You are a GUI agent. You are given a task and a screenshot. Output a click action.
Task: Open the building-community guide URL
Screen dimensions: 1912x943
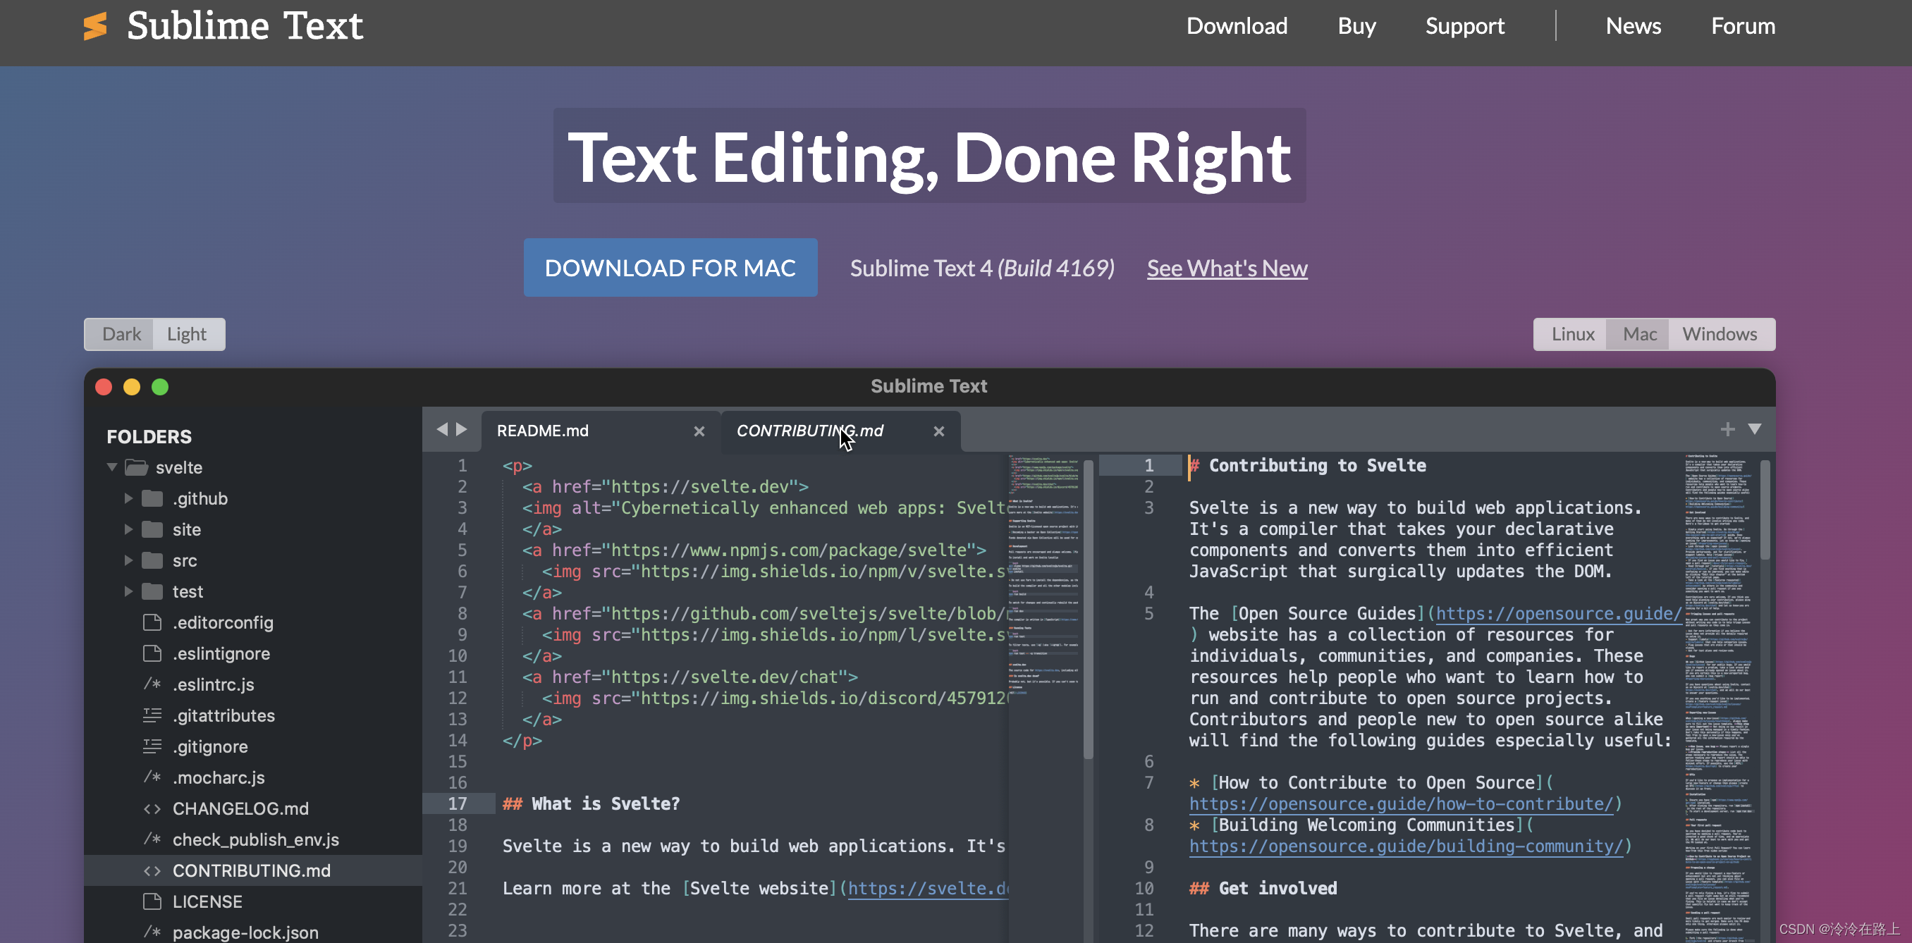[x=1406, y=846]
